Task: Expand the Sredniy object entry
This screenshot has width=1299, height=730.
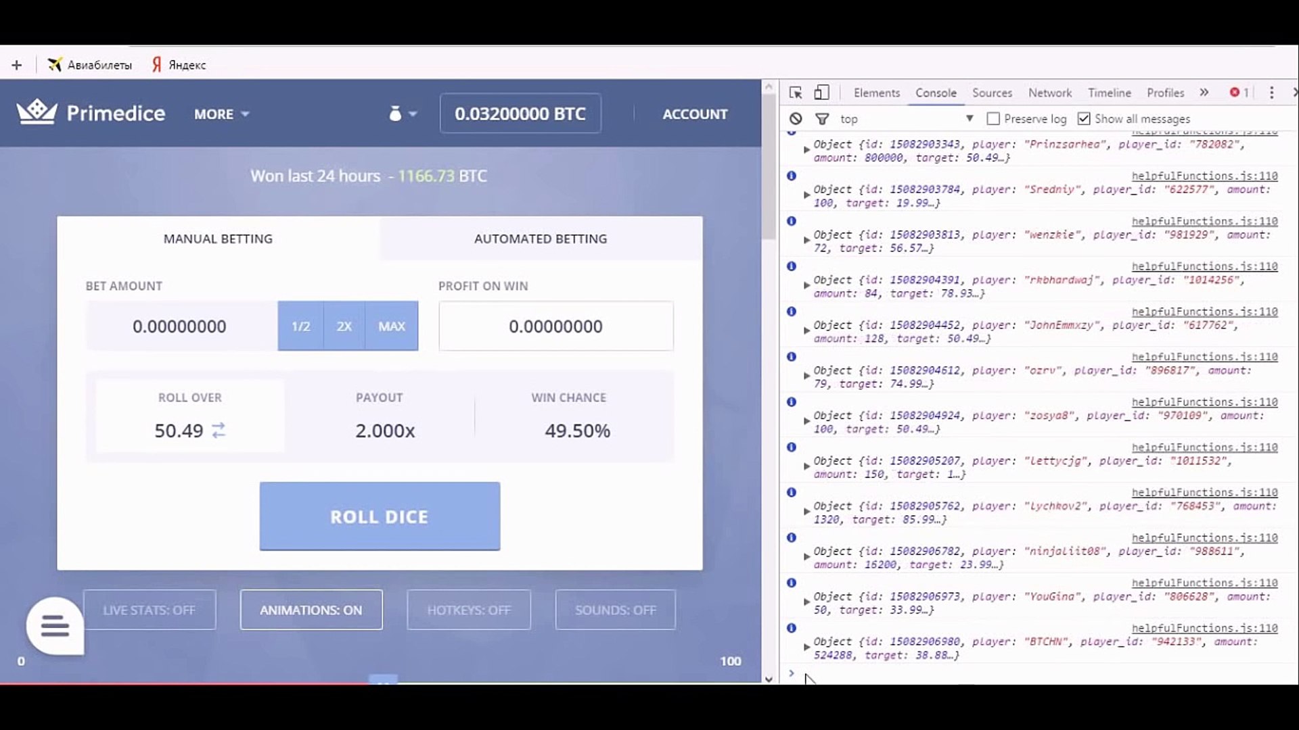Action: pos(806,195)
